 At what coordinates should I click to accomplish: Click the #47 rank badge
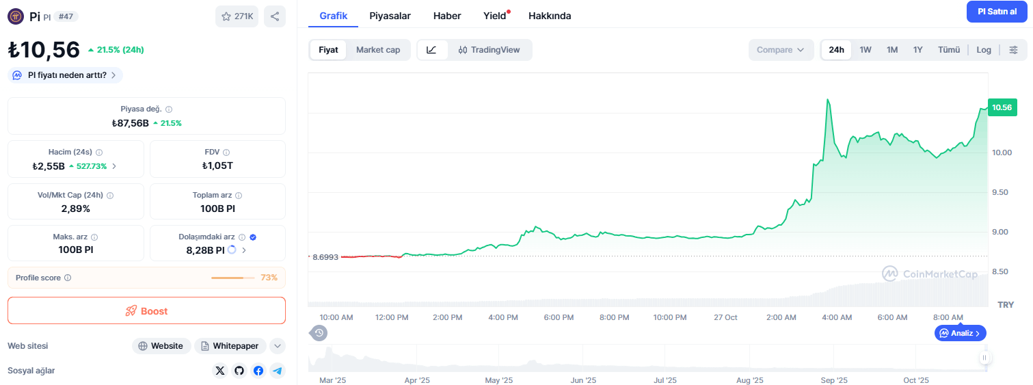pyautogui.click(x=66, y=16)
